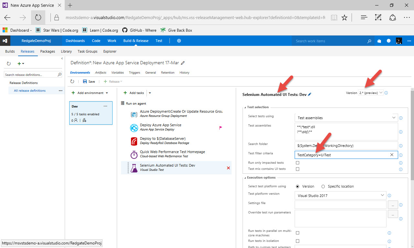414x248 pixels.
Task: Check Run tests in isolation
Action: coord(298,241)
